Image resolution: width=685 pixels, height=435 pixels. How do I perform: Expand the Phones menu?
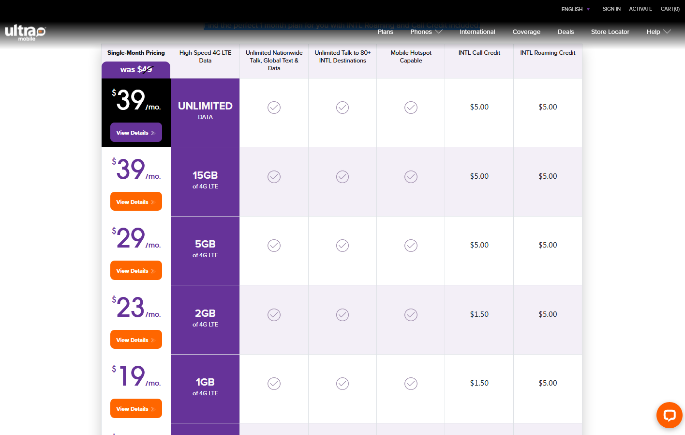coord(426,32)
